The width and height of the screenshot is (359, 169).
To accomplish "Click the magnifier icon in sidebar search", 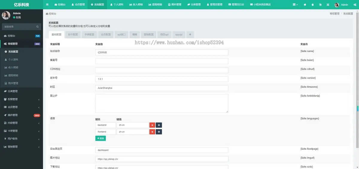I will (x=38, y=27).
